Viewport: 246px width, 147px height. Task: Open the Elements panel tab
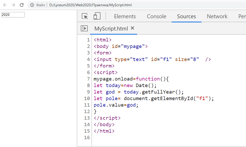pyautogui.click(x=125, y=16)
